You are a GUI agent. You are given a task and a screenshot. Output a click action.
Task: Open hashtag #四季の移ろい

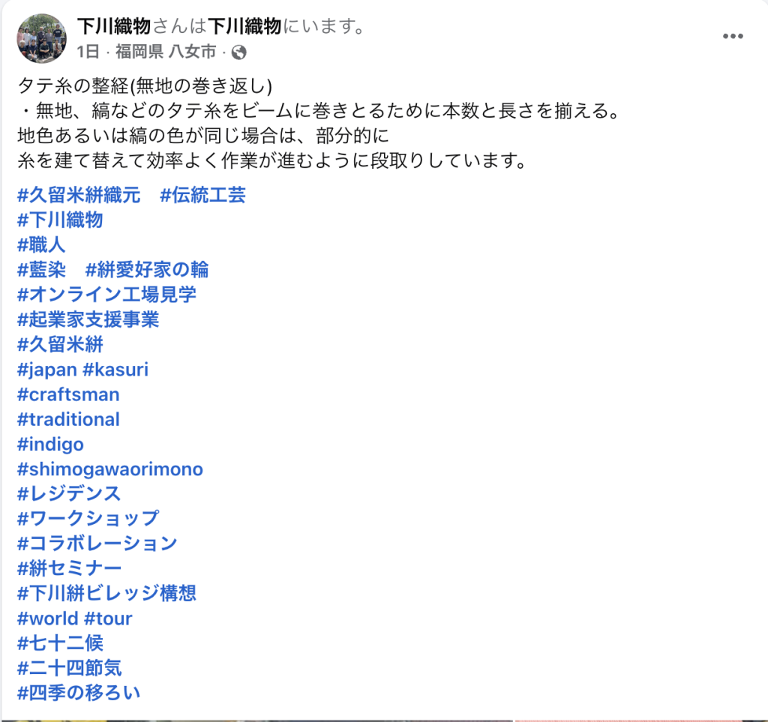pyautogui.click(x=79, y=693)
